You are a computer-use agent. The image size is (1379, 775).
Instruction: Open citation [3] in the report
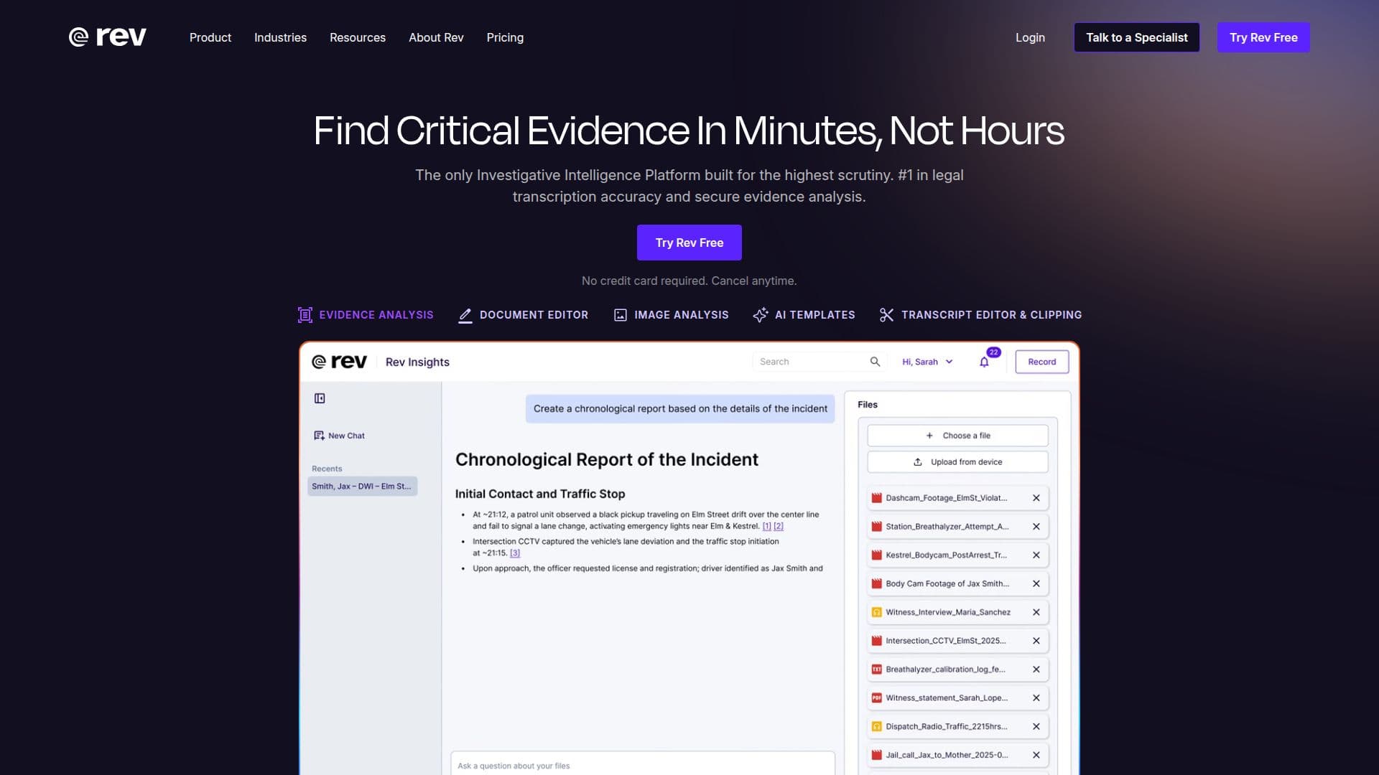tap(515, 553)
